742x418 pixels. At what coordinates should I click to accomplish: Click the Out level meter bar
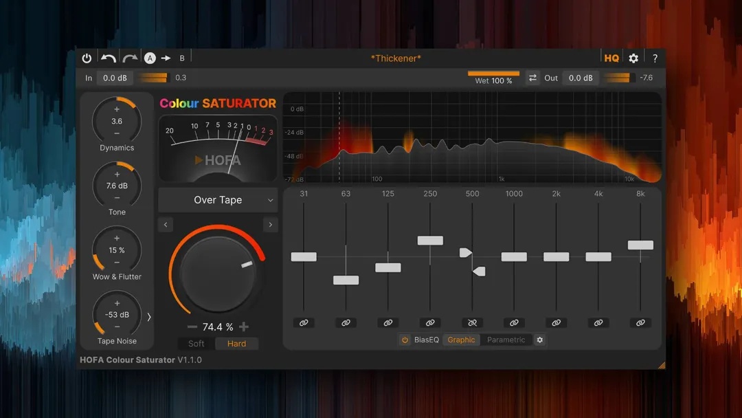pyautogui.click(x=620, y=78)
